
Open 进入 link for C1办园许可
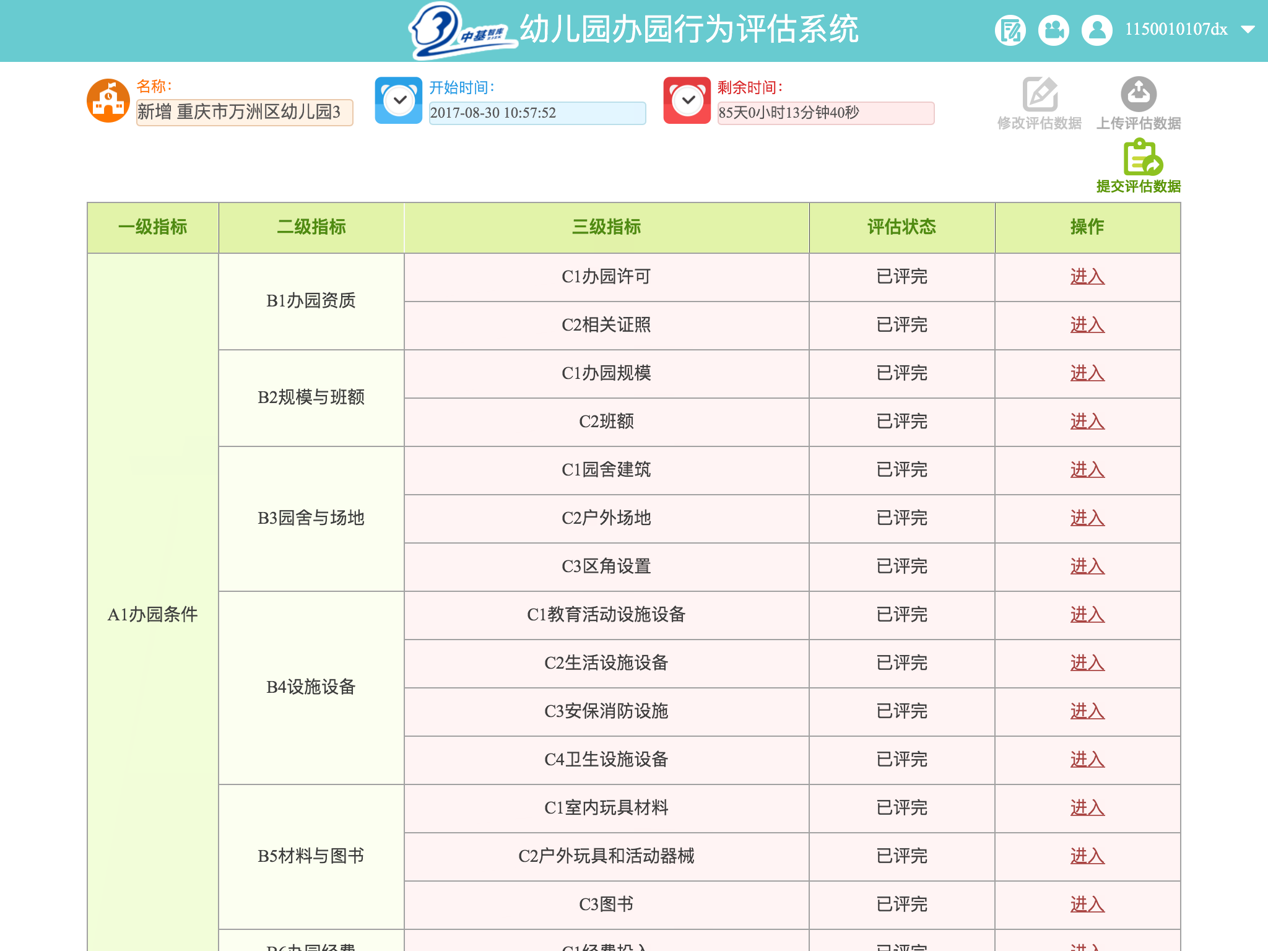coord(1087,277)
